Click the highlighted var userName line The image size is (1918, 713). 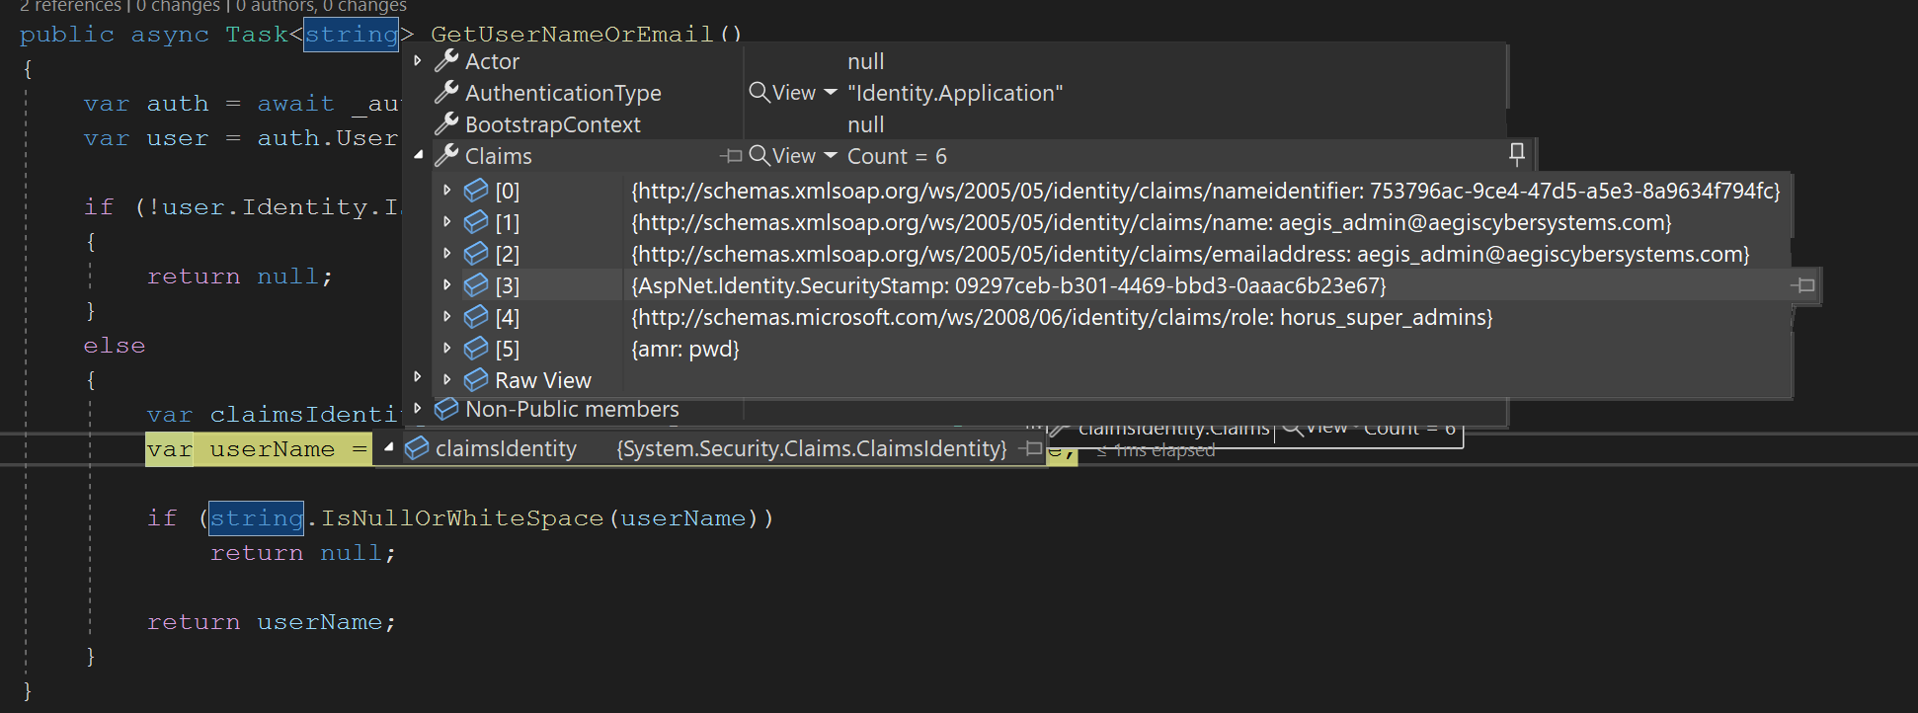pyautogui.click(x=259, y=449)
